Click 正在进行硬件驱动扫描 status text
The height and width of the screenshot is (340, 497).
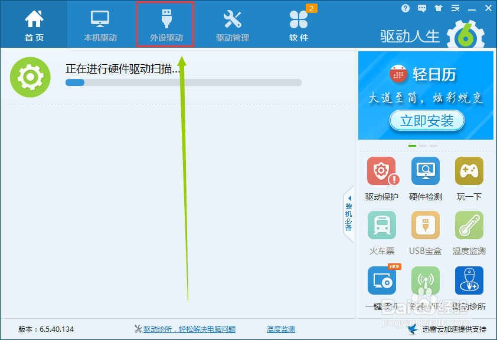(123, 68)
